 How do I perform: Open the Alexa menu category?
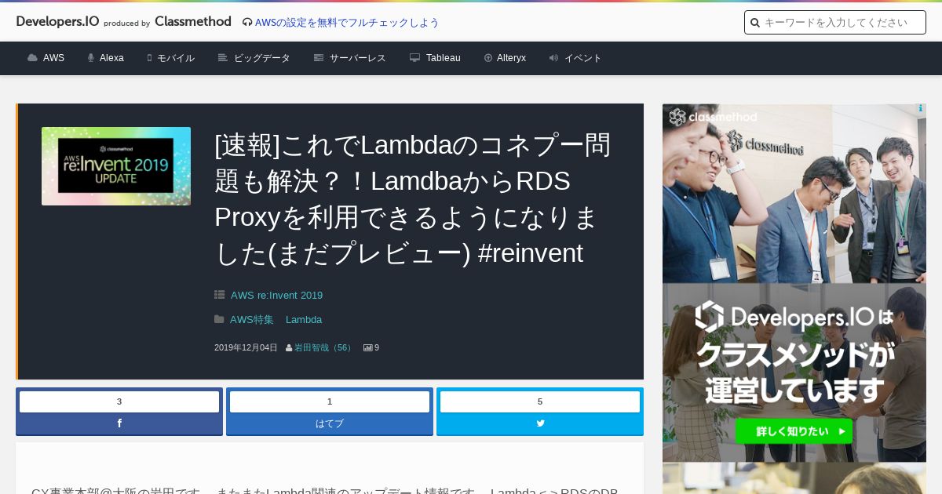click(x=111, y=58)
